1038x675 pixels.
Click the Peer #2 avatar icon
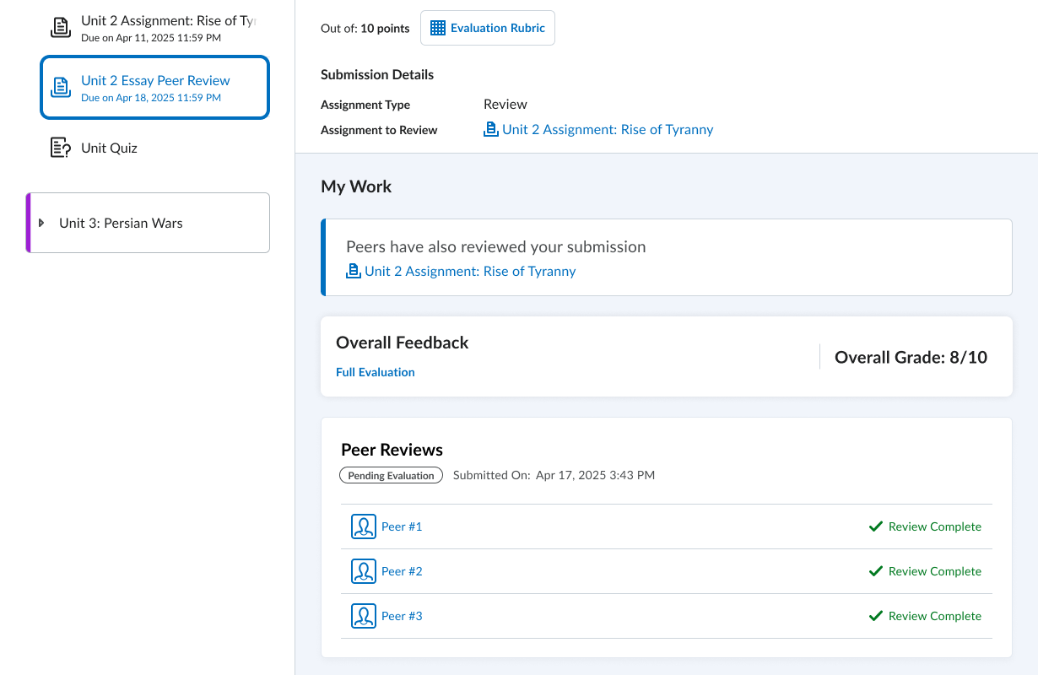(x=363, y=571)
